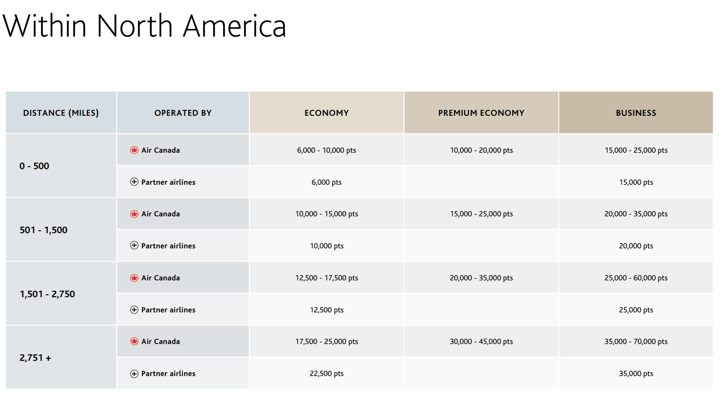Viewport: 725px width, 399px height.
Task: Click Air Canada maple leaf icon in 2,751 + row
Action: click(x=134, y=342)
